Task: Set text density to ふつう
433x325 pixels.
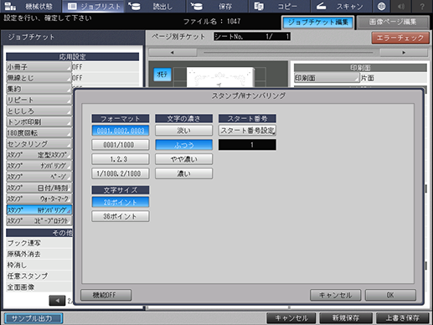Action: [183, 145]
